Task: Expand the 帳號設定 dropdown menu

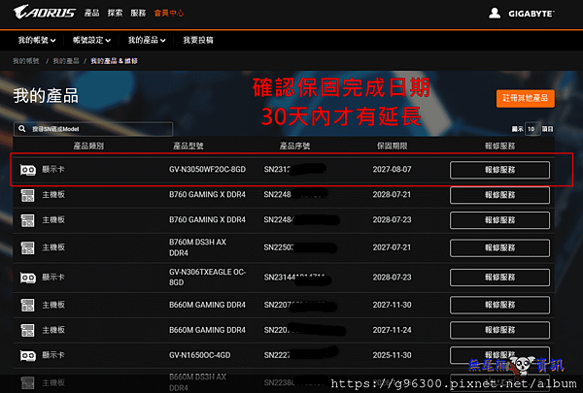Action: click(x=91, y=40)
